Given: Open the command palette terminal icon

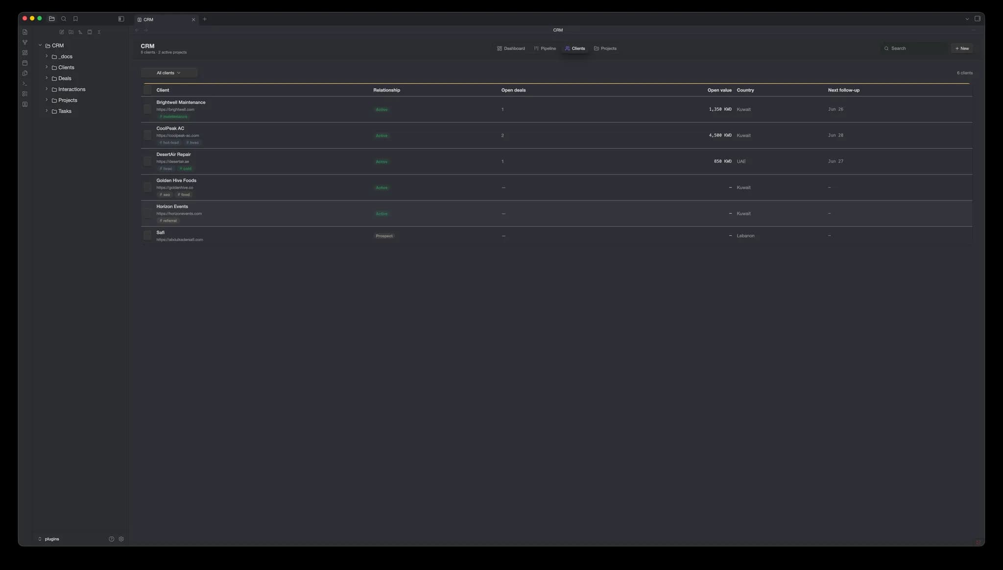Looking at the screenshot, I should (x=25, y=83).
